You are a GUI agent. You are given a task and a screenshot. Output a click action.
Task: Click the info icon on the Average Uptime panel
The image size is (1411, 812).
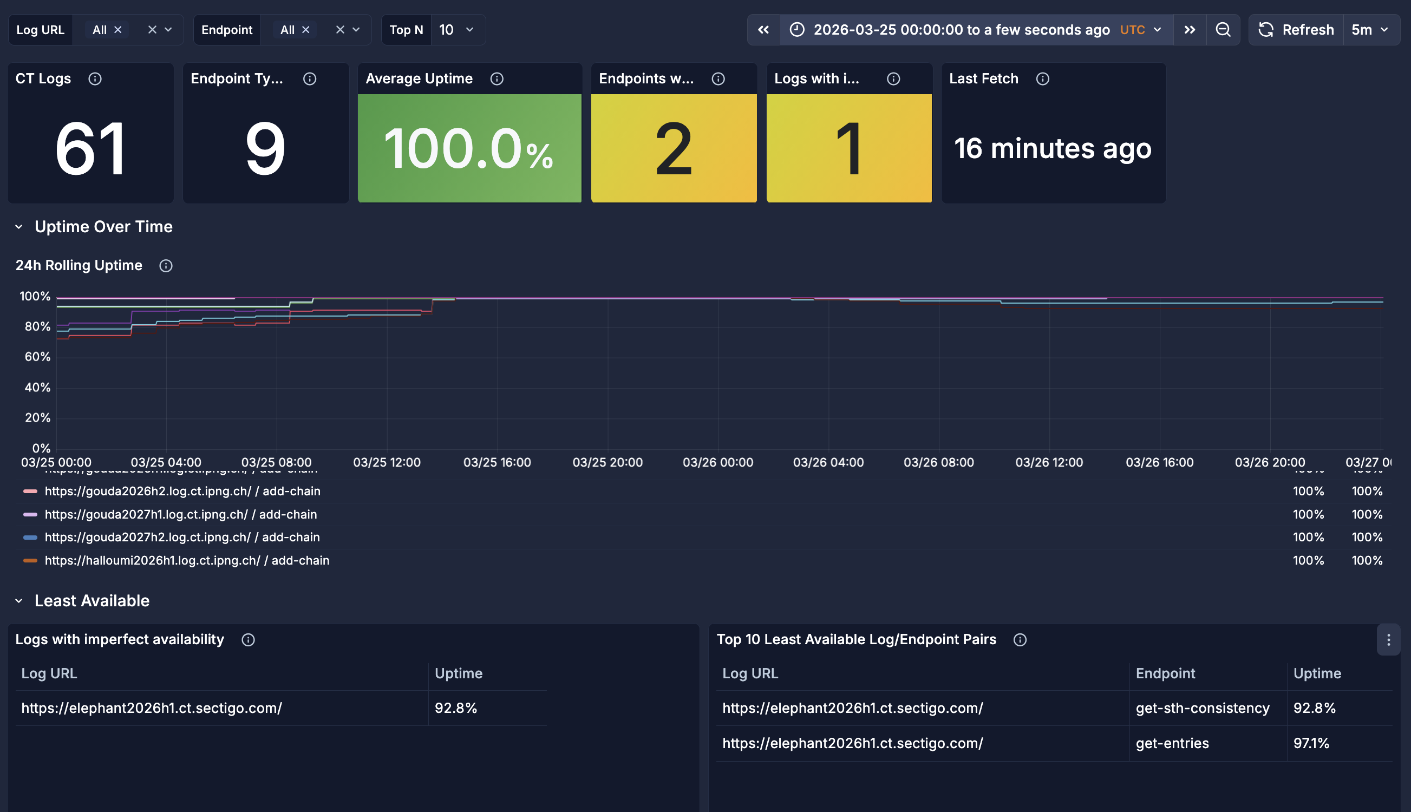(497, 78)
